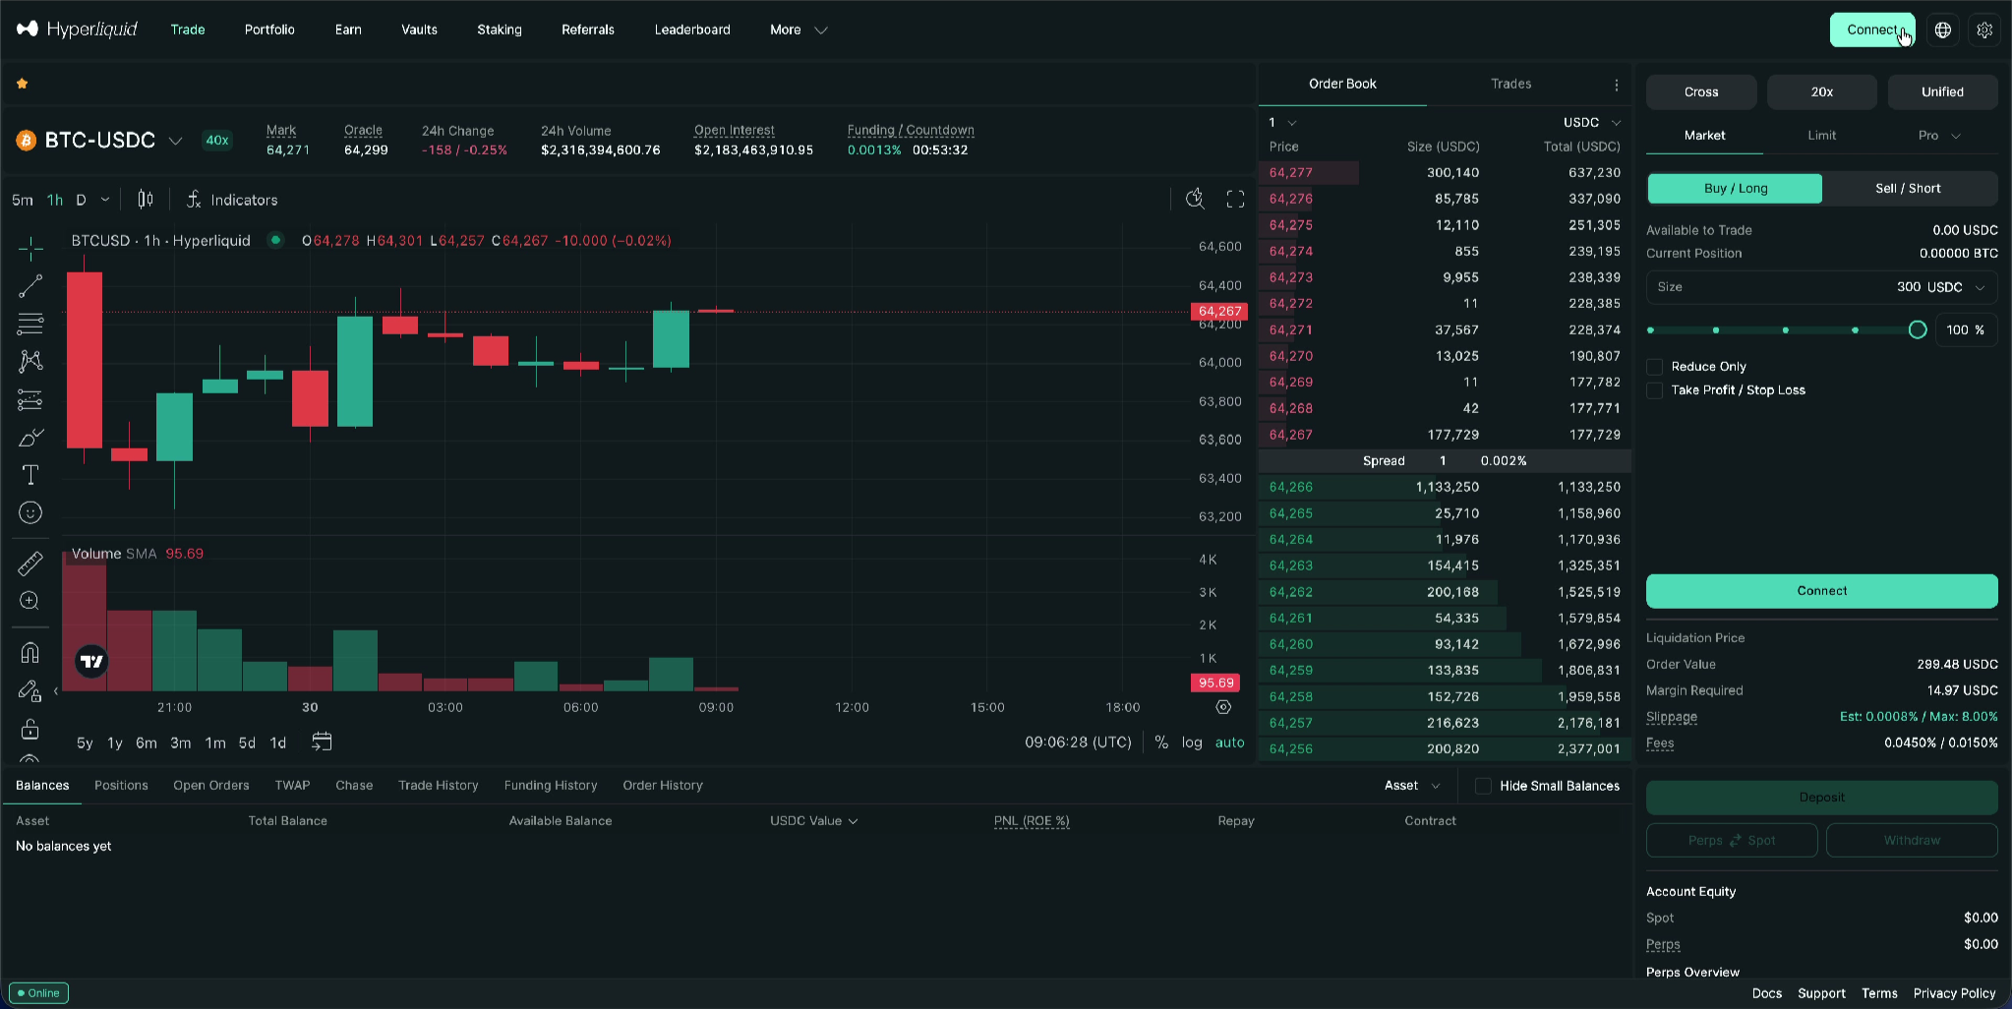
Task: Select the Sell / Short toggle
Action: 1908,189
